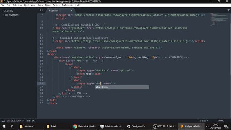This screenshot has height=130, width=231.
Task: Click the opcion1 name value on line 22
Action: point(125,71)
